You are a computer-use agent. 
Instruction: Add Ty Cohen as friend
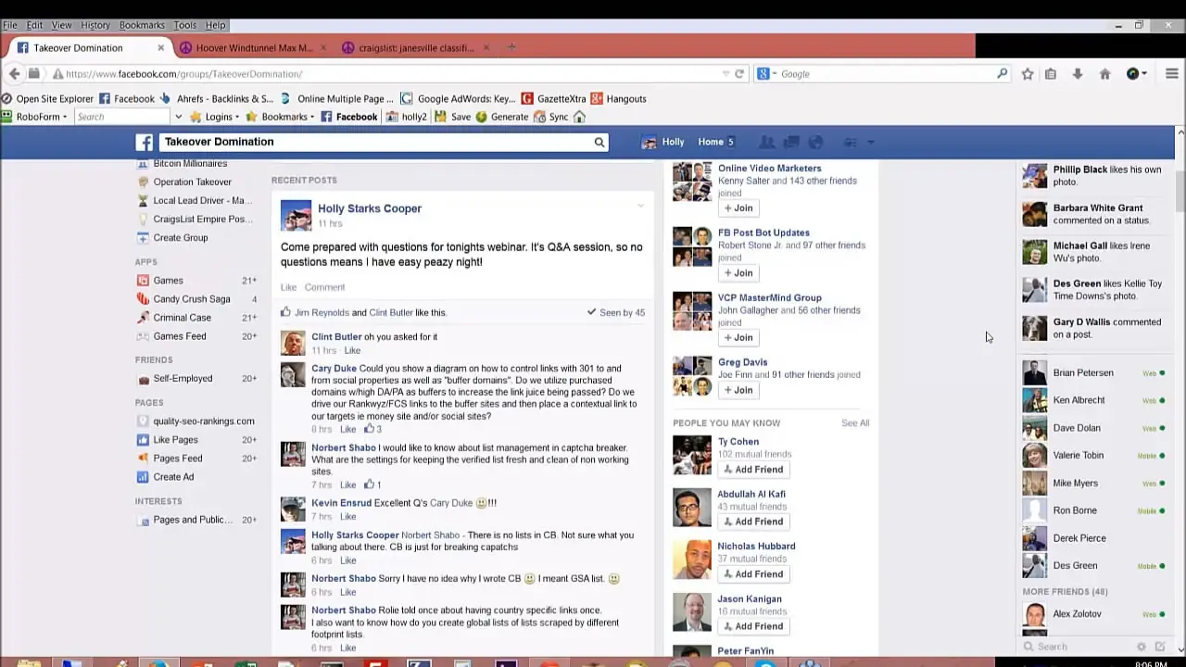(753, 470)
